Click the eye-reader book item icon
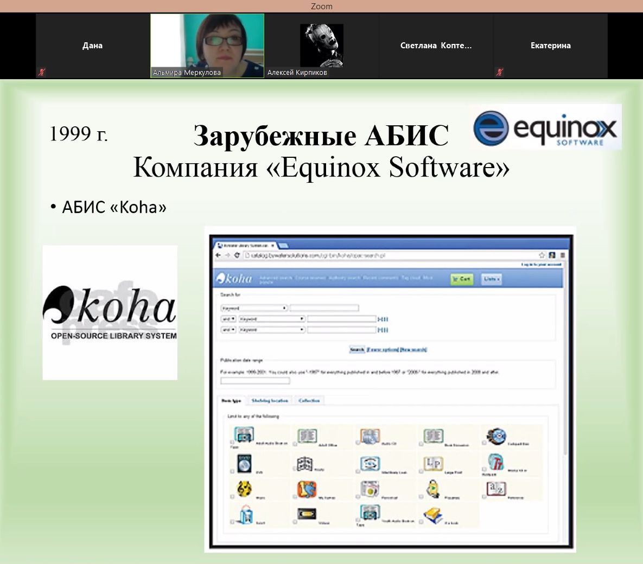This screenshot has width=643, height=564. 370,464
